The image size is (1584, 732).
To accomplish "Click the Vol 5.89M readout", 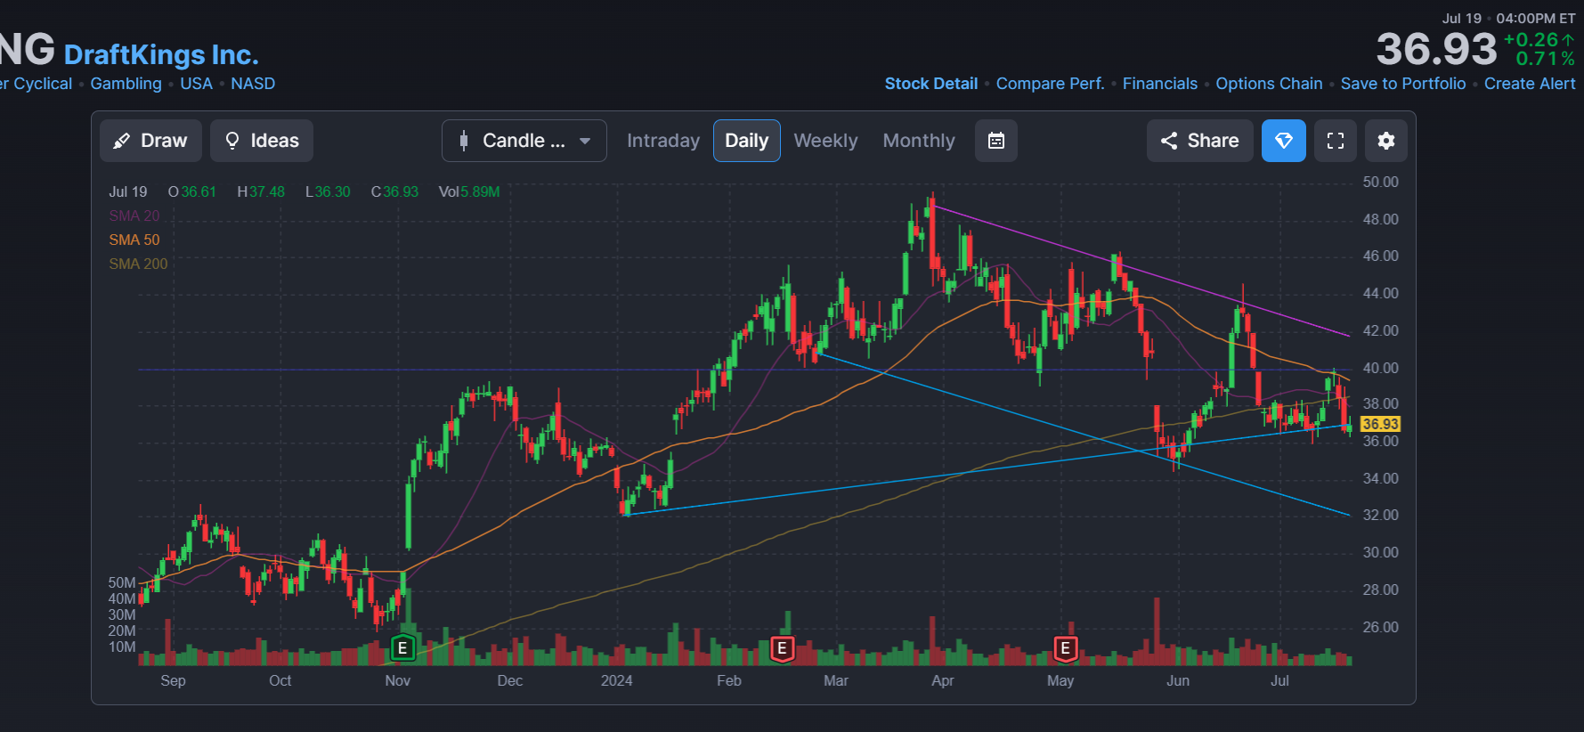I will (x=469, y=191).
